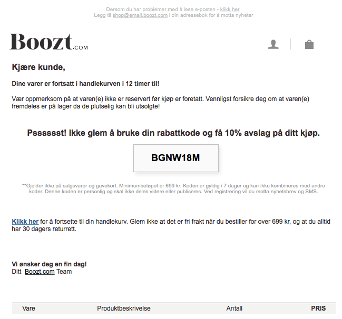This screenshot has width=342, height=319.
Task: Click the Boozt.com logo
Action: point(48,42)
